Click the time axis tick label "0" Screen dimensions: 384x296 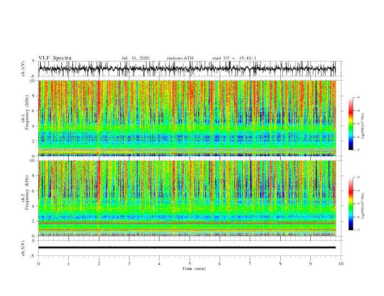pyautogui.click(x=38, y=264)
